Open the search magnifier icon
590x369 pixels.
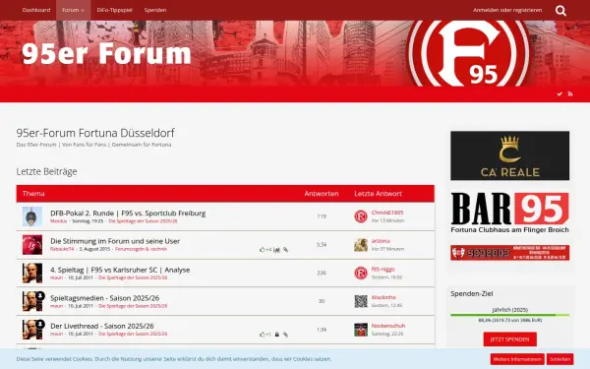tap(560, 11)
